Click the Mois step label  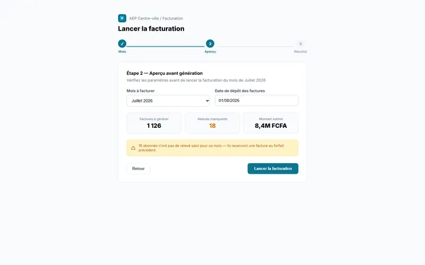(x=122, y=51)
